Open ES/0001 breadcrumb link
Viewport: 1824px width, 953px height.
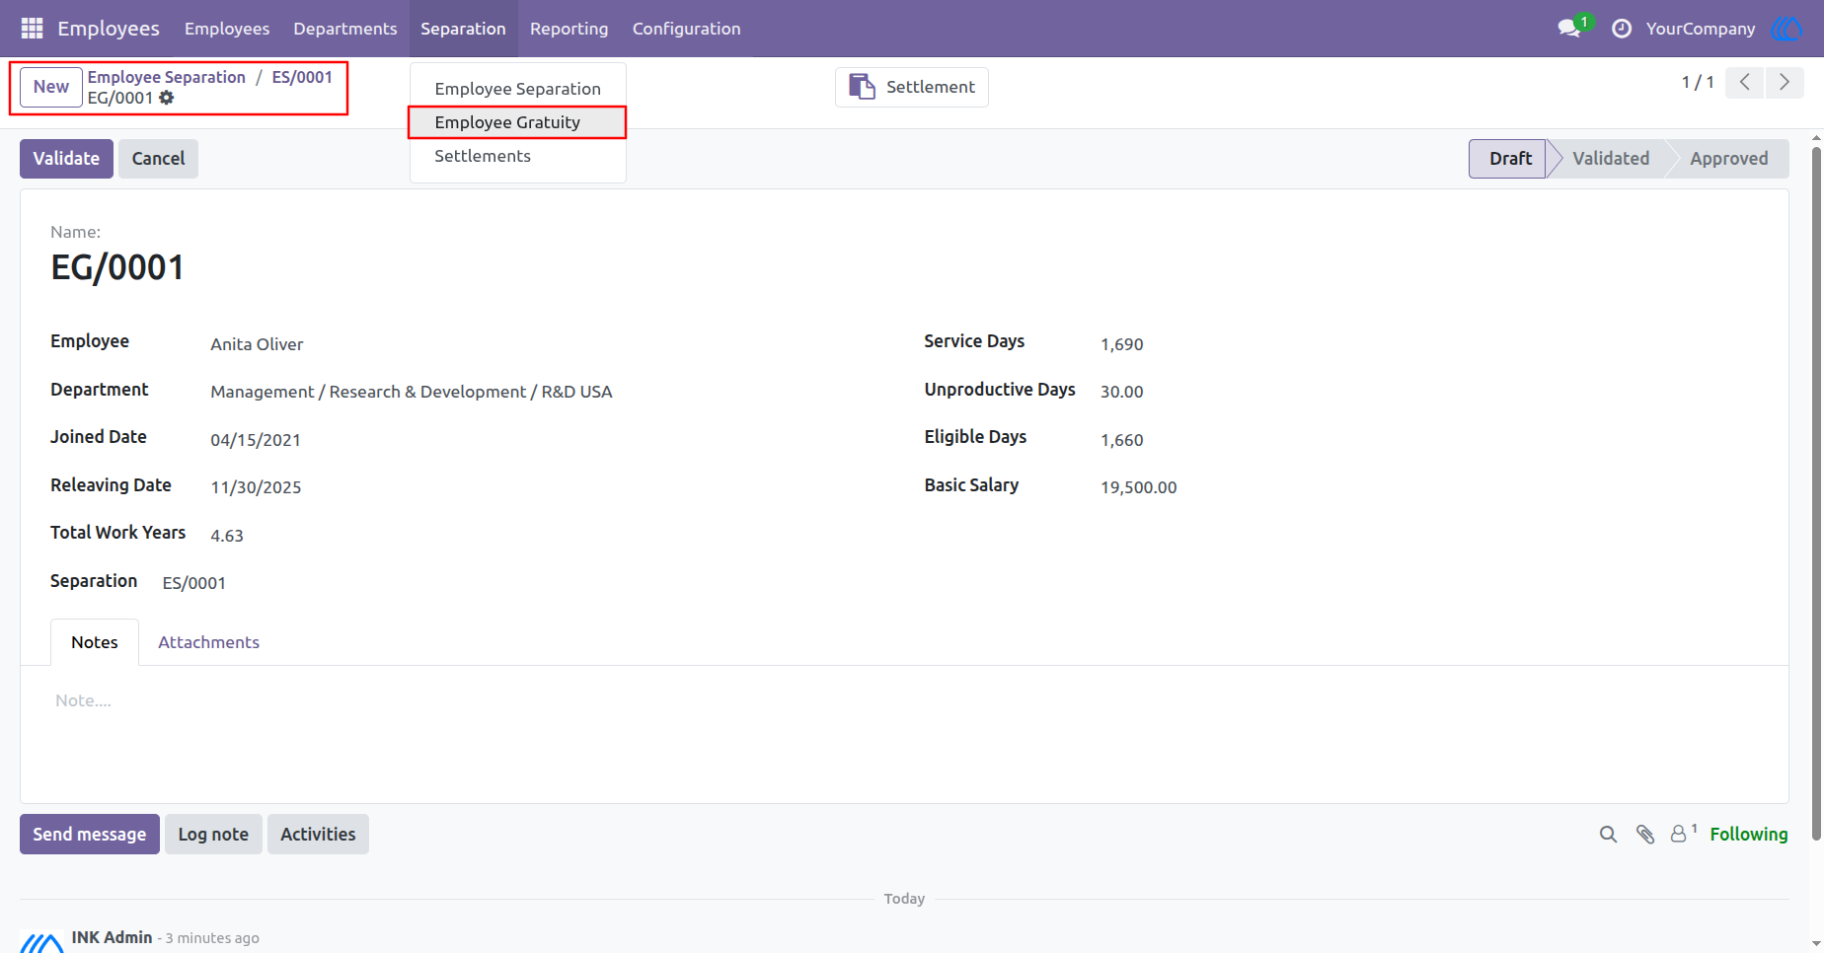(x=302, y=77)
